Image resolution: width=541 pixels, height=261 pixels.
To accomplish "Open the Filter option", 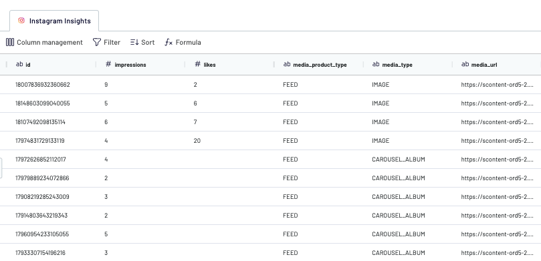I will (106, 42).
